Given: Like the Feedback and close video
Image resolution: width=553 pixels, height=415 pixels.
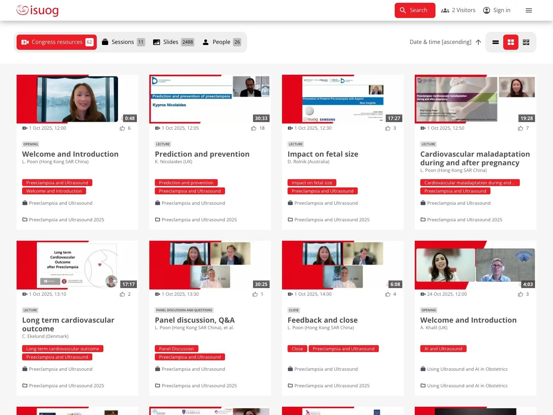Looking at the screenshot, I should pyautogui.click(x=388, y=294).
